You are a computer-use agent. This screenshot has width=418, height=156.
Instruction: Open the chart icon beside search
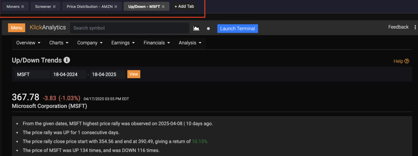[x=196, y=28]
